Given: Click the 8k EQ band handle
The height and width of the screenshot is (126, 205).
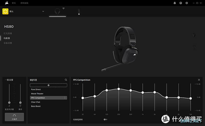Looking at the screenshot, I should tap(179, 98).
